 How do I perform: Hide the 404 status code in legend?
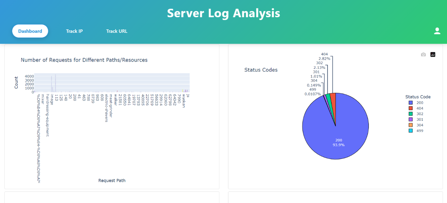click(419, 109)
